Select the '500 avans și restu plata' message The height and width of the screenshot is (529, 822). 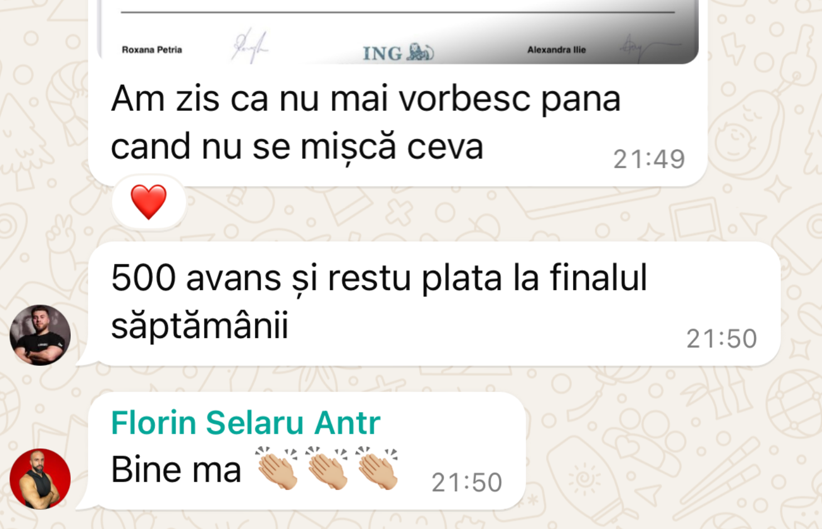pyautogui.click(x=434, y=303)
